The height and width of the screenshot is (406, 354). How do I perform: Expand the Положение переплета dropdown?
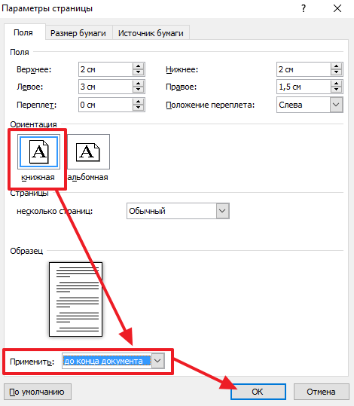[336, 105]
